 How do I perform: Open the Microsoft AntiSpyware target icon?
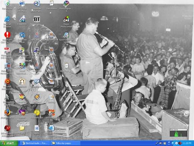tap(7, 81)
